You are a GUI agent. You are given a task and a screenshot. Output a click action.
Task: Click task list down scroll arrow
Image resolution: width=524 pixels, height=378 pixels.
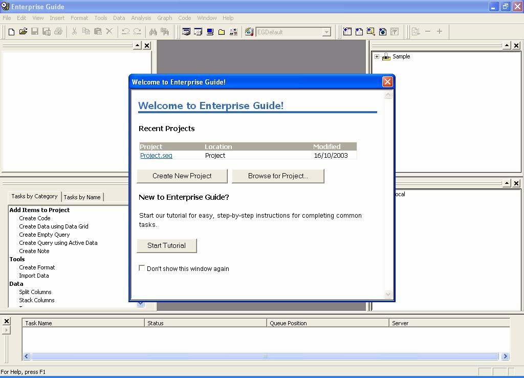pos(141,304)
